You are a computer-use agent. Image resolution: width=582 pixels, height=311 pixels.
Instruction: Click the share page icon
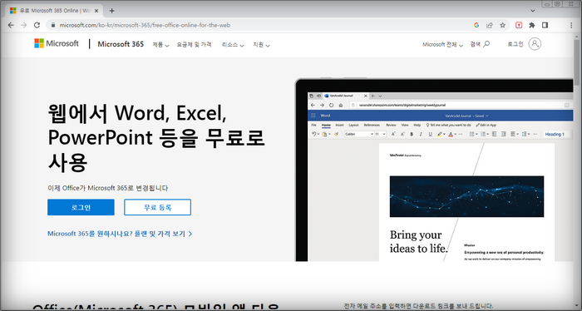490,25
